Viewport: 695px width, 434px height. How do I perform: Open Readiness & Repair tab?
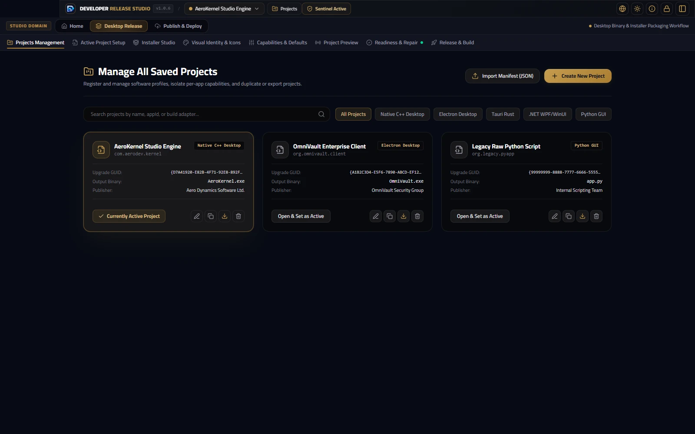[394, 43]
